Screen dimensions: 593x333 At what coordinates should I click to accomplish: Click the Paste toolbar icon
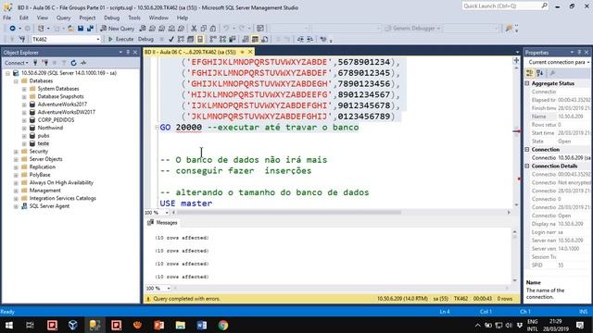(213, 29)
